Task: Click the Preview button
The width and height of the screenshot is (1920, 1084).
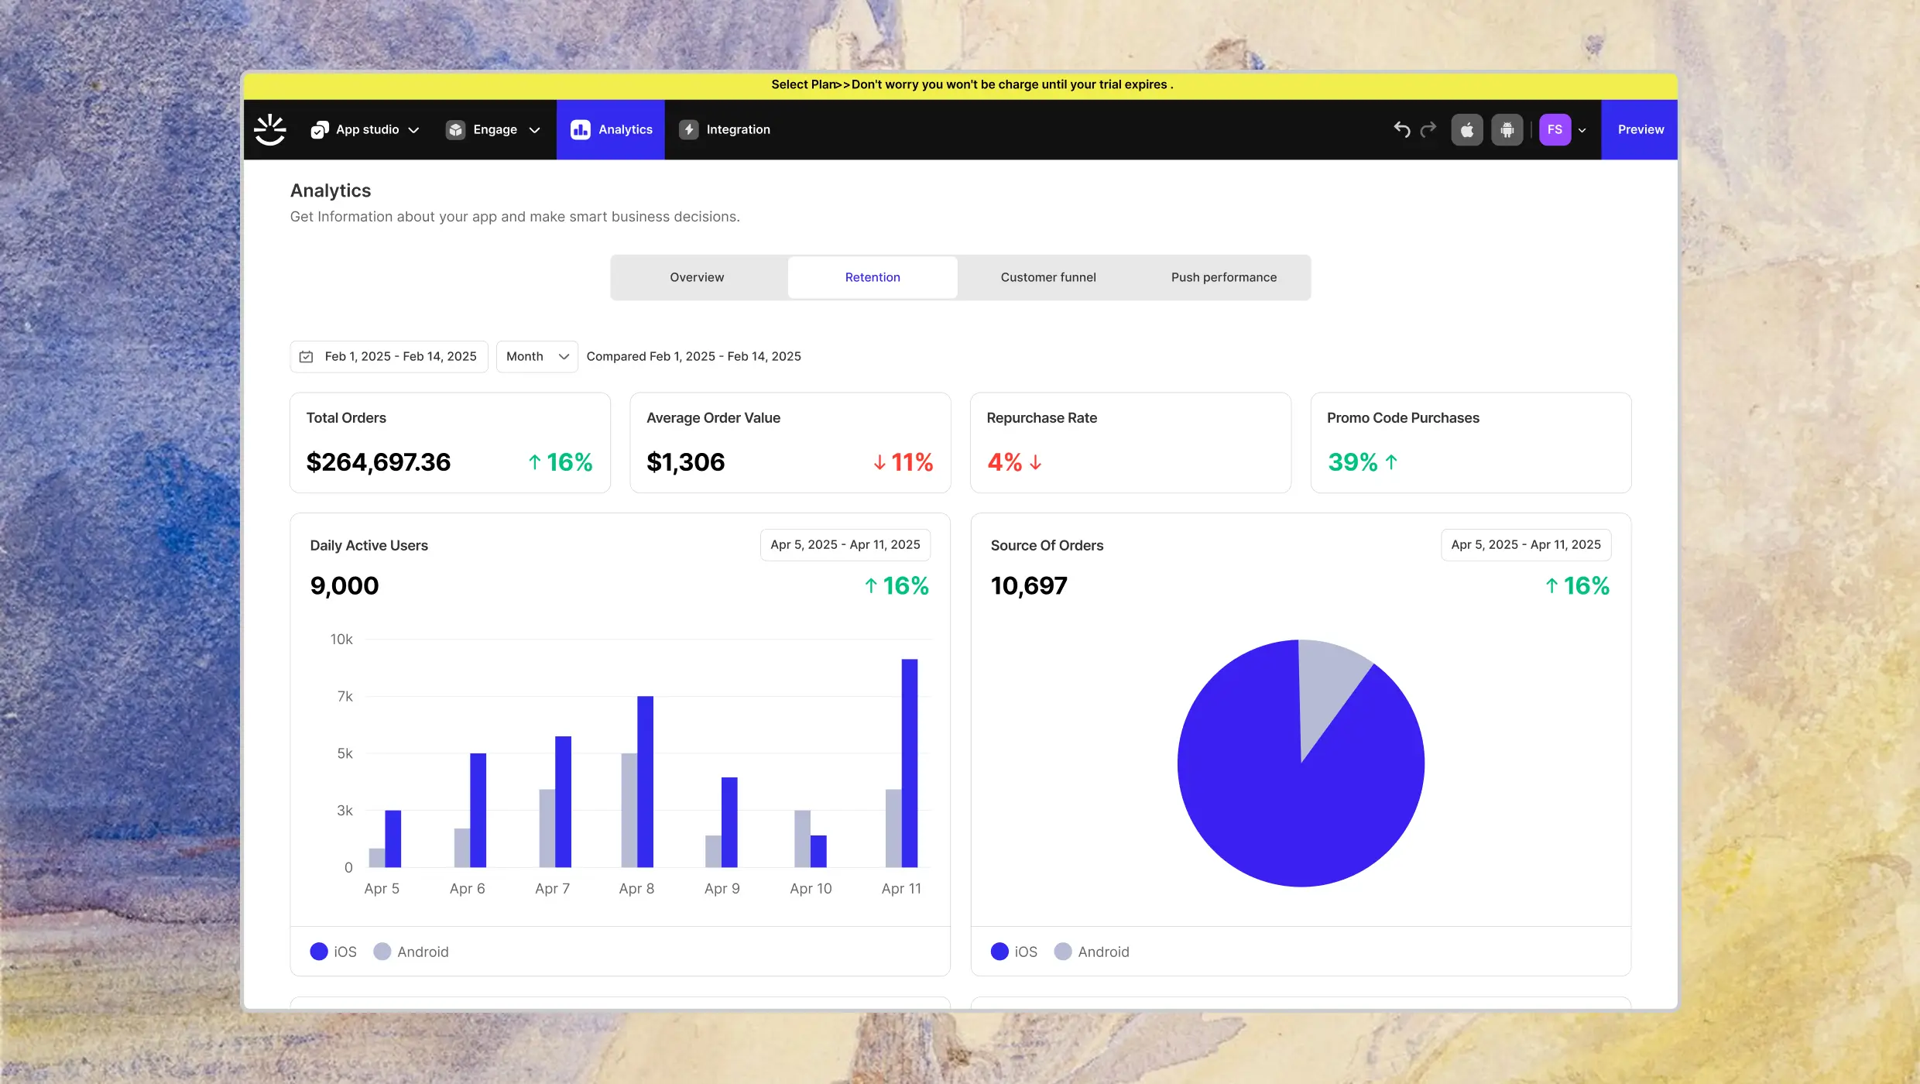Action: [x=1640, y=130]
